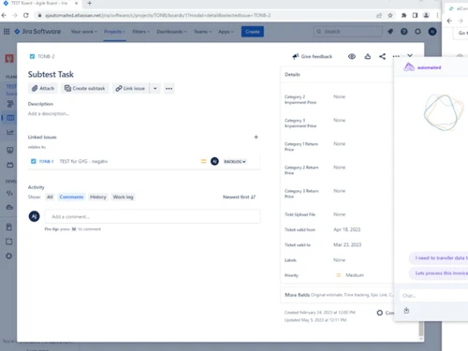Expand More fields section
468x351 pixels.
337,295
